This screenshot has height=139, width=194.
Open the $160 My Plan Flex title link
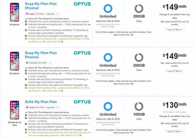pyautogui.click(x=41, y=102)
